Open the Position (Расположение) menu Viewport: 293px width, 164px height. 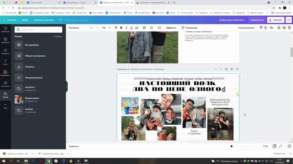tap(246, 28)
